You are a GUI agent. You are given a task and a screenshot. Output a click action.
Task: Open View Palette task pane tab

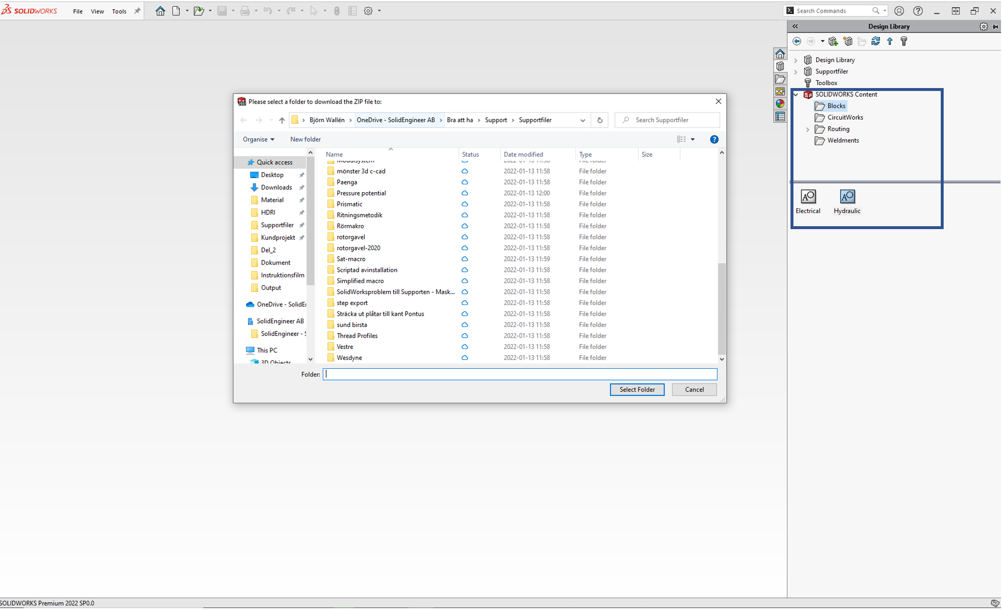pyautogui.click(x=780, y=91)
